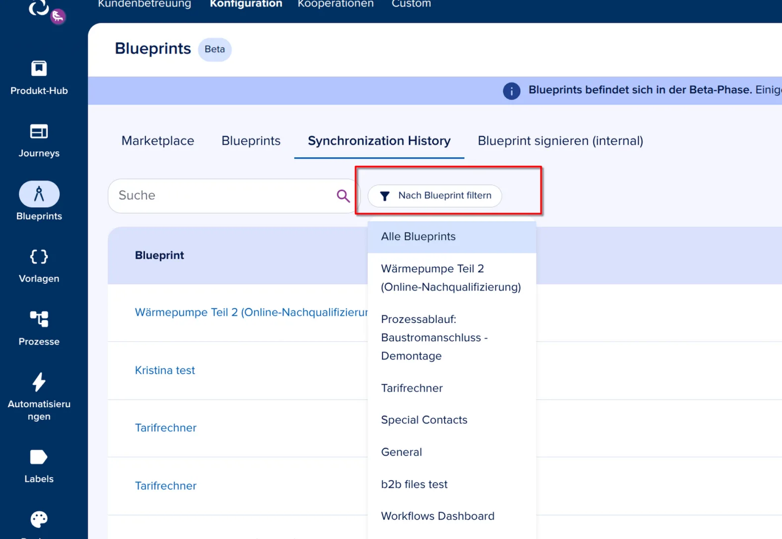
Task: Open the Labels tag icon
Action: [39, 457]
